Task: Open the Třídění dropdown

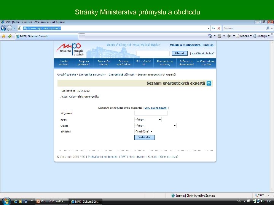Action: [x=143, y=131]
